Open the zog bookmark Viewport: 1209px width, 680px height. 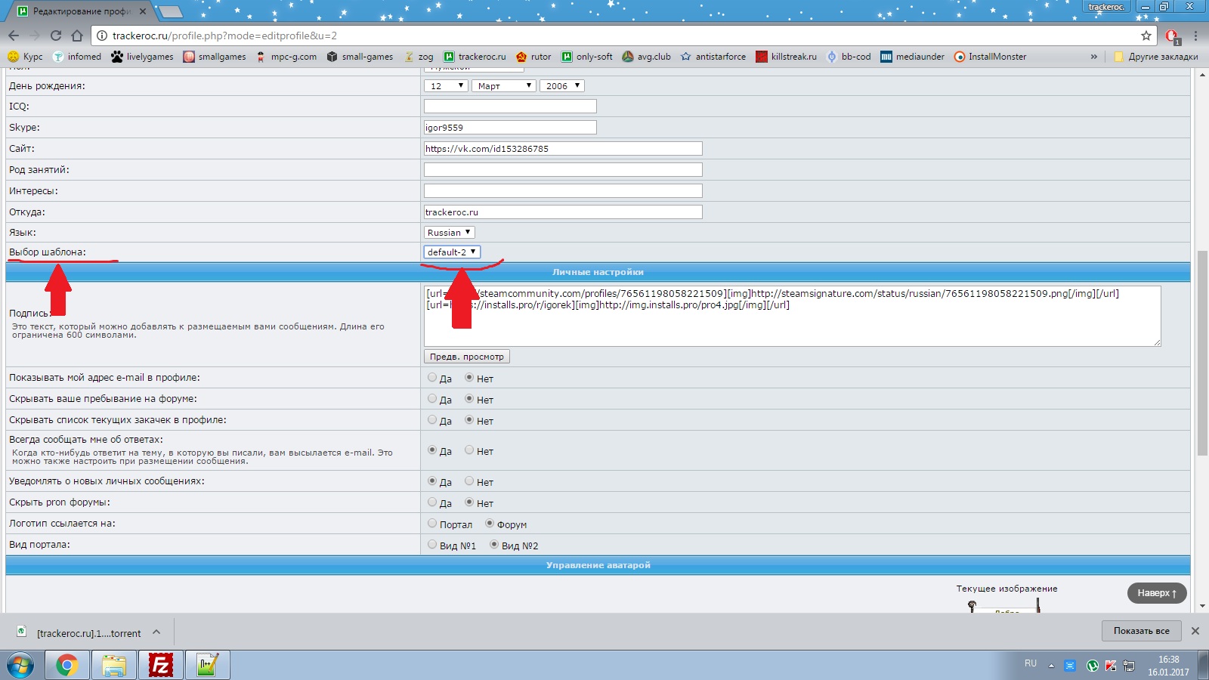click(419, 57)
